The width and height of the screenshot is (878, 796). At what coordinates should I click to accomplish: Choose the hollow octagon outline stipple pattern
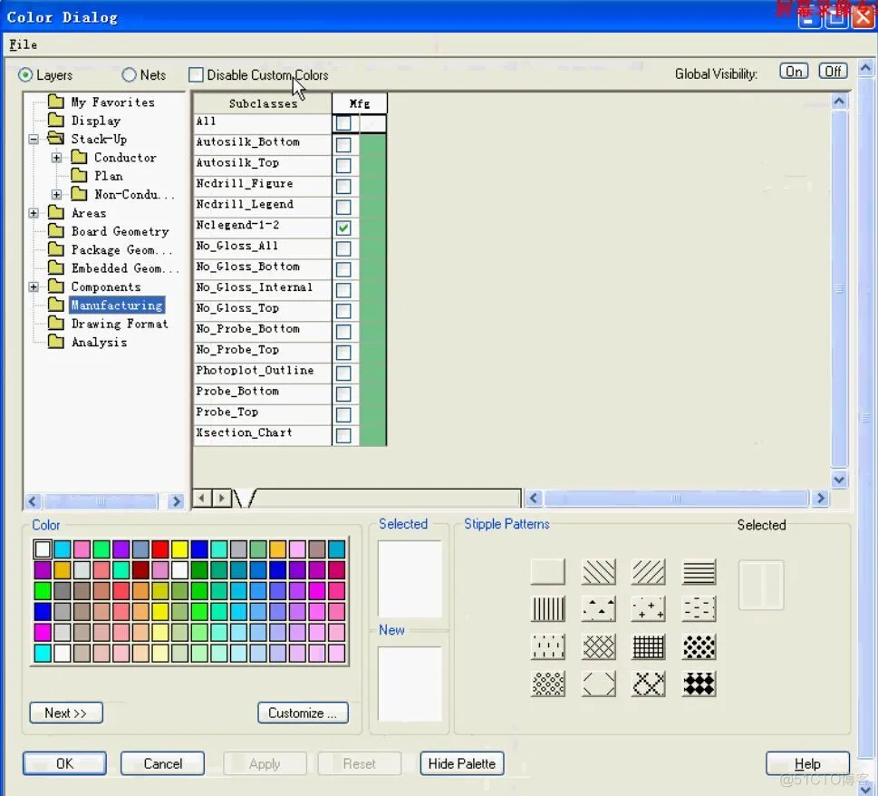click(599, 684)
